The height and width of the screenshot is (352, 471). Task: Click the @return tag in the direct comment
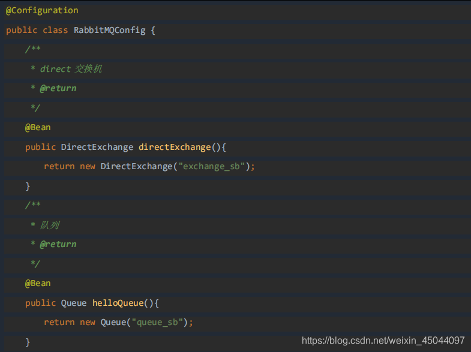[58, 89]
